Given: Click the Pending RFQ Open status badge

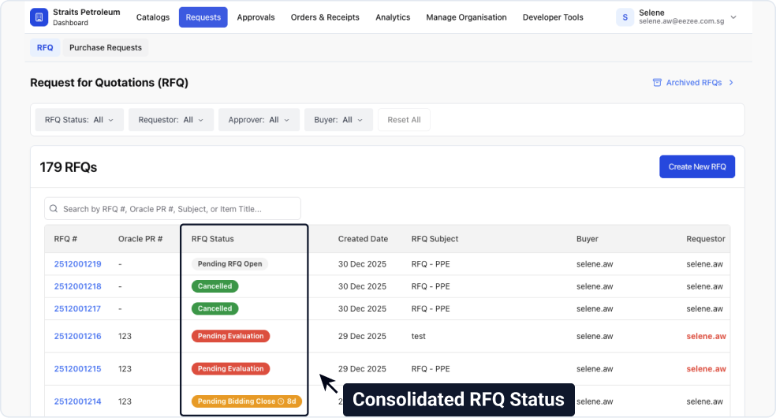Looking at the screenshot, I should coord(230,264).
